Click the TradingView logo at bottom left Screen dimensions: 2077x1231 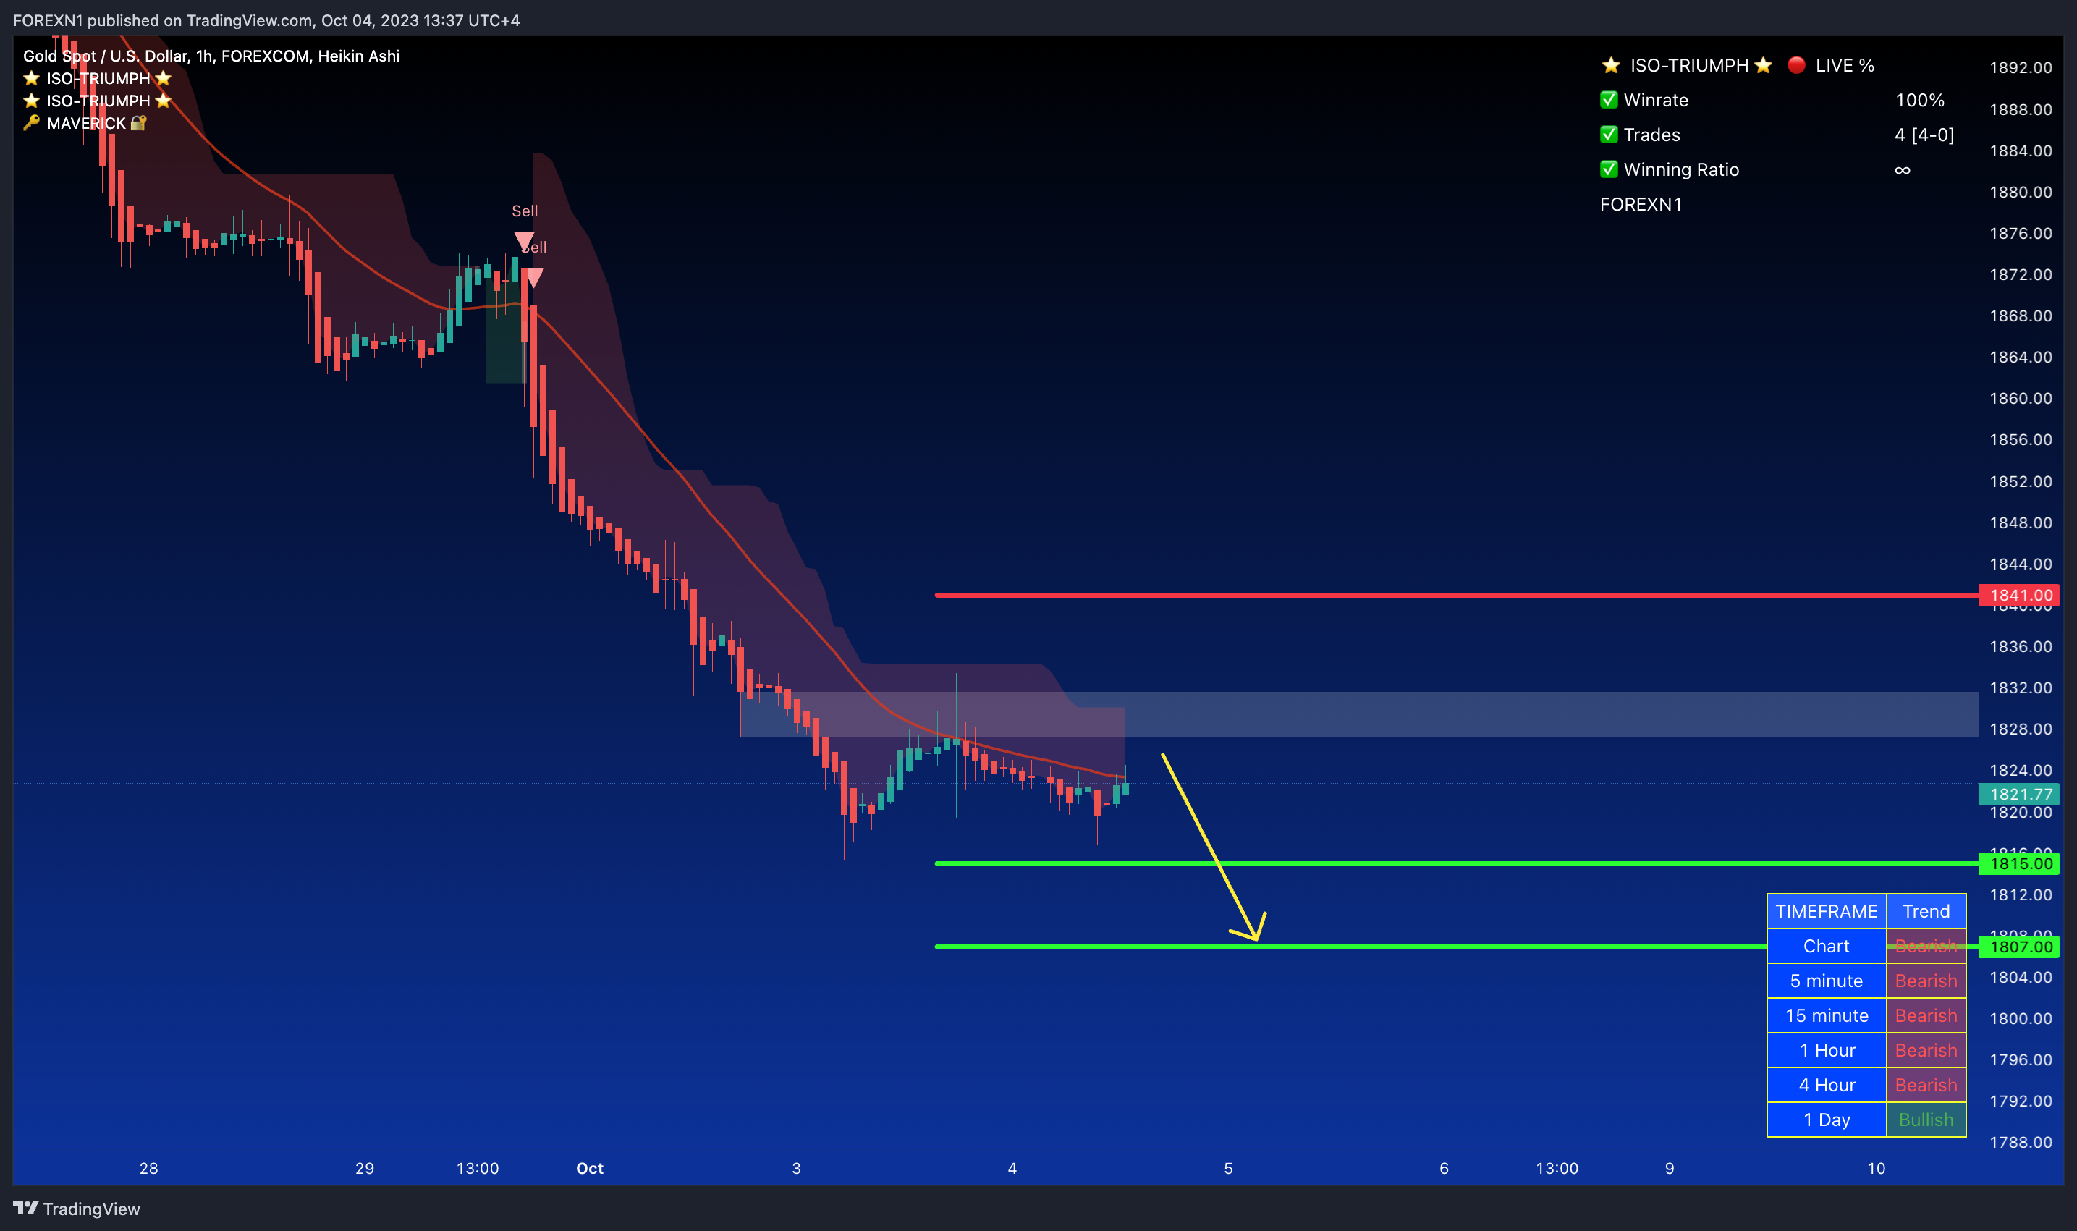tap(76, 1208)
